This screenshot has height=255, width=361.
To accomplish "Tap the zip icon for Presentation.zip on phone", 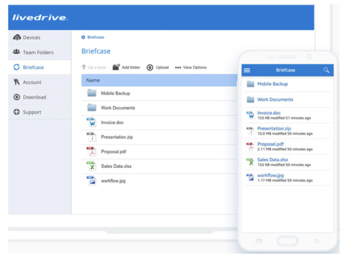I will [x=250, y=131].
